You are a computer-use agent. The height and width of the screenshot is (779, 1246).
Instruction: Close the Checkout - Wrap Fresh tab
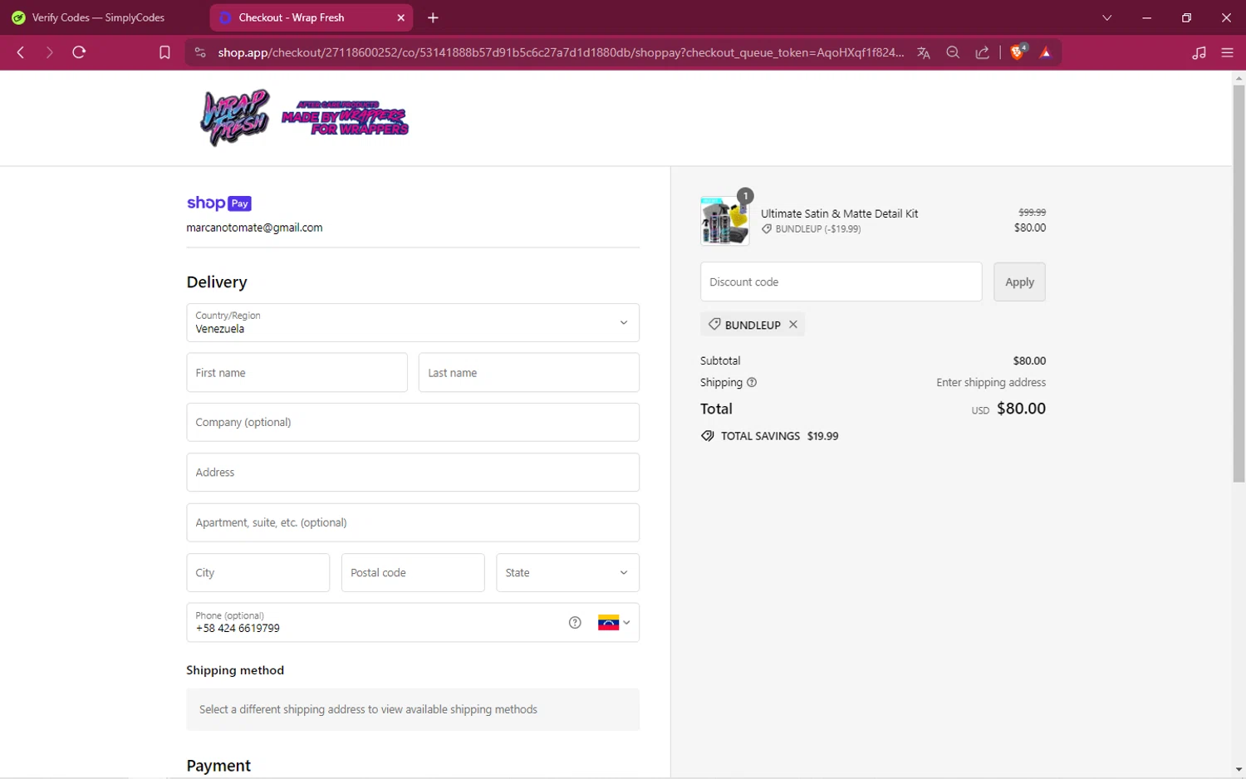pyautogui.click(x=400, y=17)
